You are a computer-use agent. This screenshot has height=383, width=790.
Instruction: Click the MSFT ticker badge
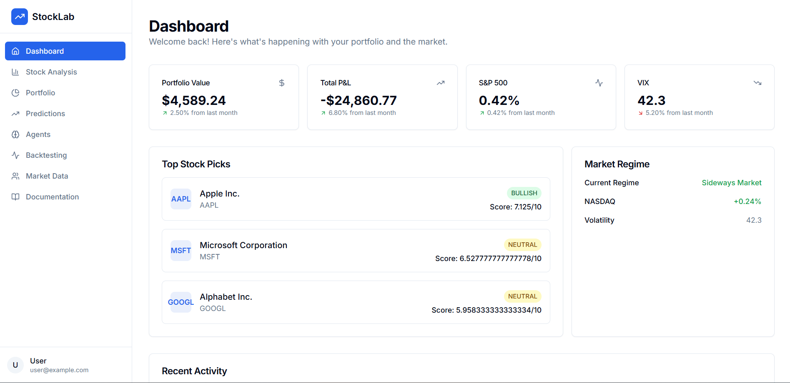pyautogui.click(x=181, y=251)
